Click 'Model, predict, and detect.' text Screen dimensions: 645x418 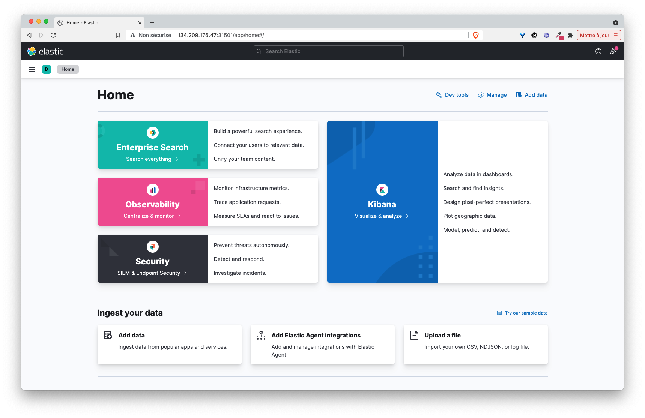477,230
